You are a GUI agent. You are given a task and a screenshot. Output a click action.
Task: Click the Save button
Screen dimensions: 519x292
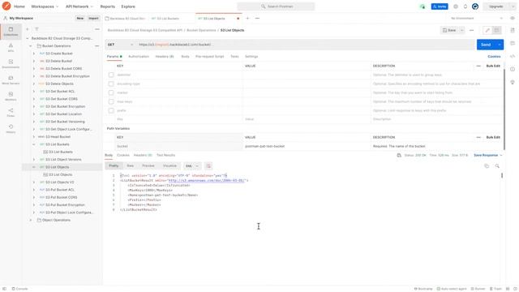pos(449,30)
